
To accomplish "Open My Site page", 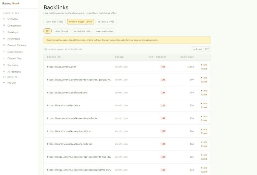I will pos(12,83).
